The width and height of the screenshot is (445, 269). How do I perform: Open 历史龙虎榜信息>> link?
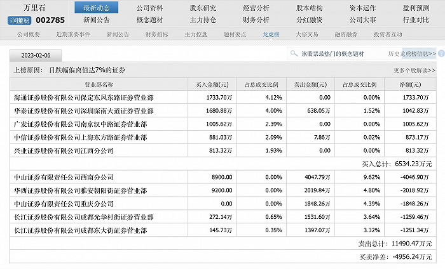[412, 53]
